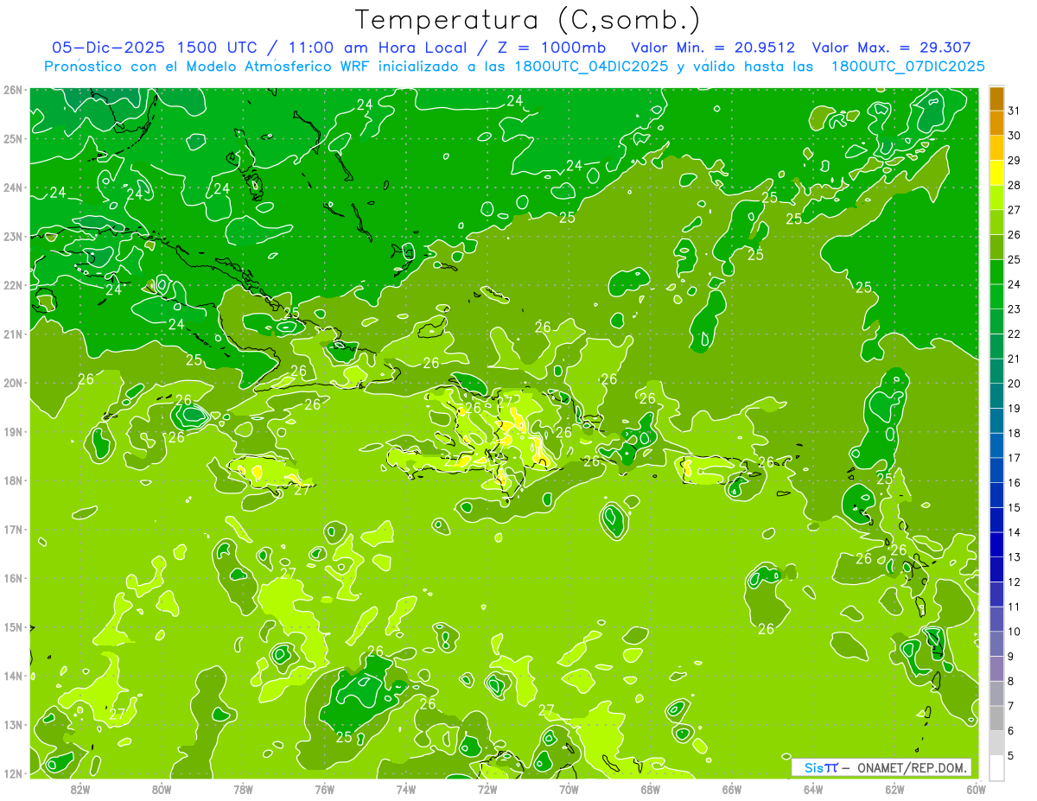Click the '1800UTC_04DIC2025' initialization time

[593, 66]
